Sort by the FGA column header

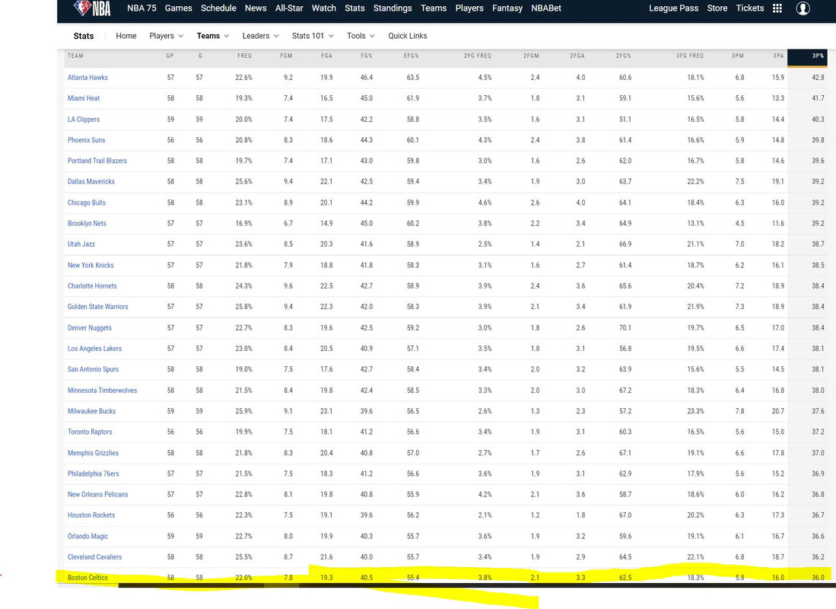[327, 56]
